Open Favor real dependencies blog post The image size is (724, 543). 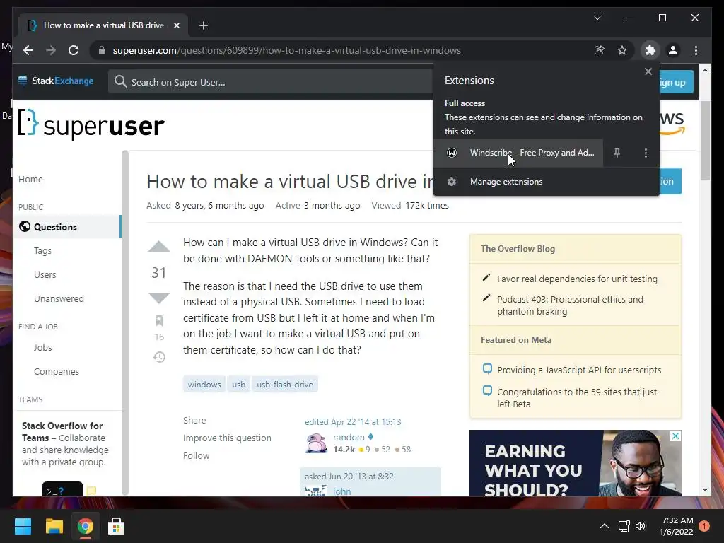[577, 279]
